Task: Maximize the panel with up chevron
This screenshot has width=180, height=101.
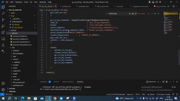Action: pos(174,82)
